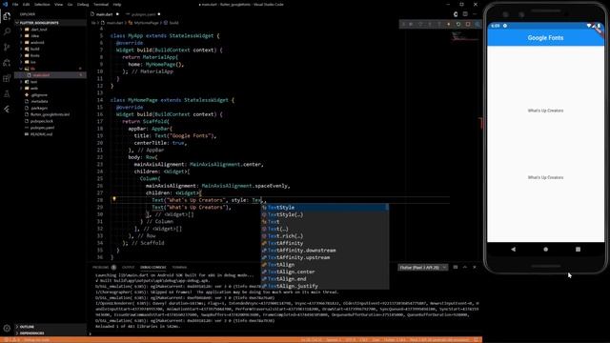The image size is (610, 343).
Task: Open the Explorer view in the activity bar
Action: (x=7, y=16)
